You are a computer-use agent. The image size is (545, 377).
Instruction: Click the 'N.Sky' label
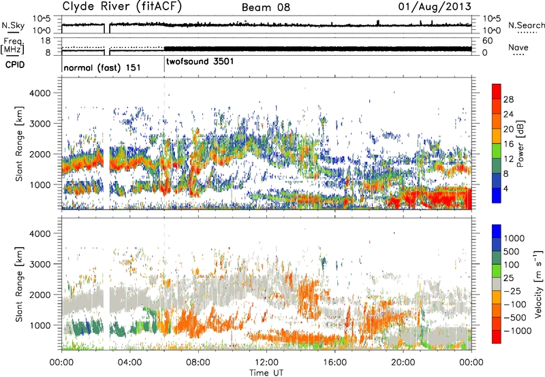pos(13,25)
